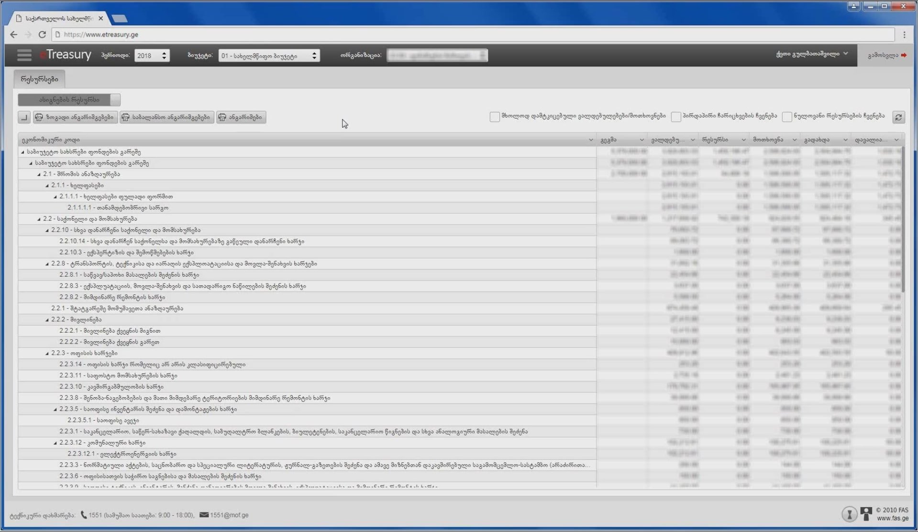Click the browser address bar
Screen dimensions: 918x532
474,34
